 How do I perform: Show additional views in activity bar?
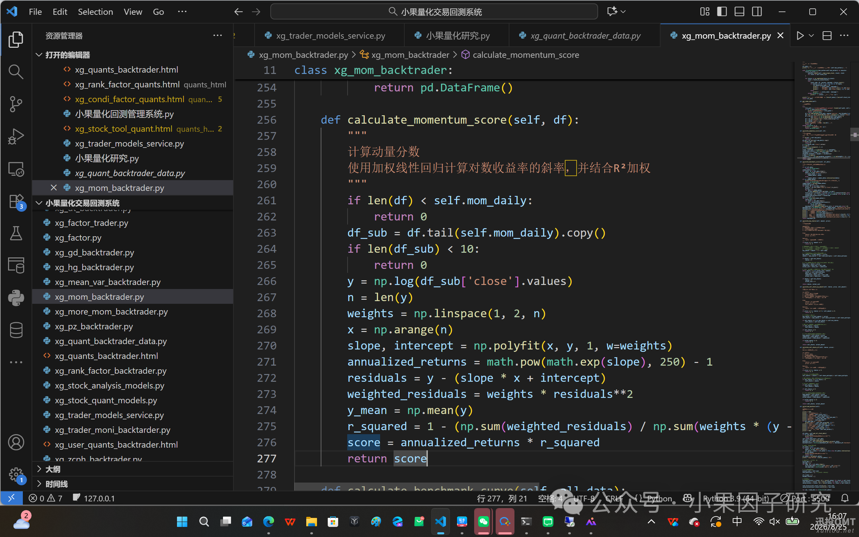tap(15, 362)
